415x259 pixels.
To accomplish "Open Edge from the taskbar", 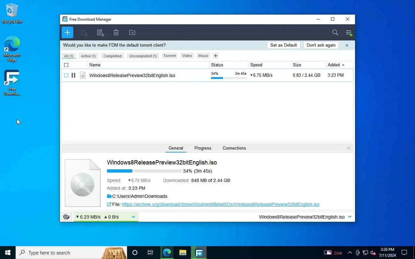I will click(167, 253).
